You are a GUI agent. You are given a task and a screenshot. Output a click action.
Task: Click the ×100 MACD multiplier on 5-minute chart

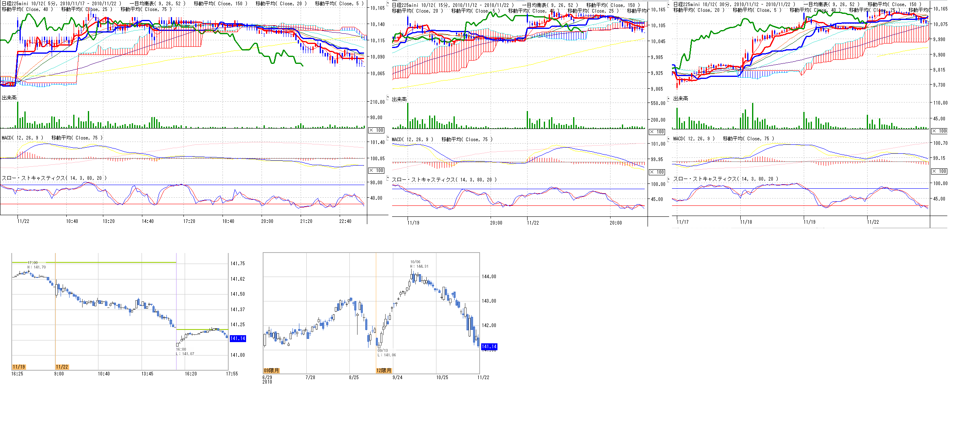click(x=376, y=170)
